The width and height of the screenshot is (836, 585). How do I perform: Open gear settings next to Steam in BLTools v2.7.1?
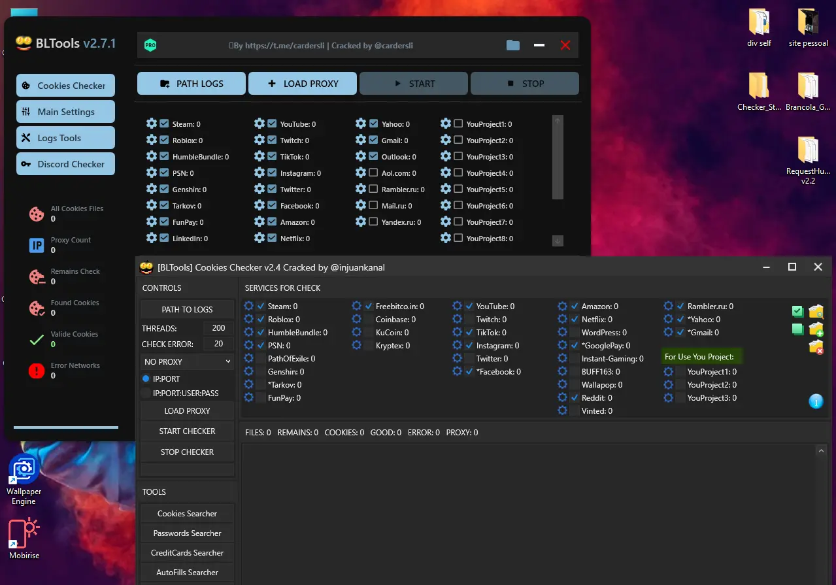pyautogui.click(x=152, y=124)
